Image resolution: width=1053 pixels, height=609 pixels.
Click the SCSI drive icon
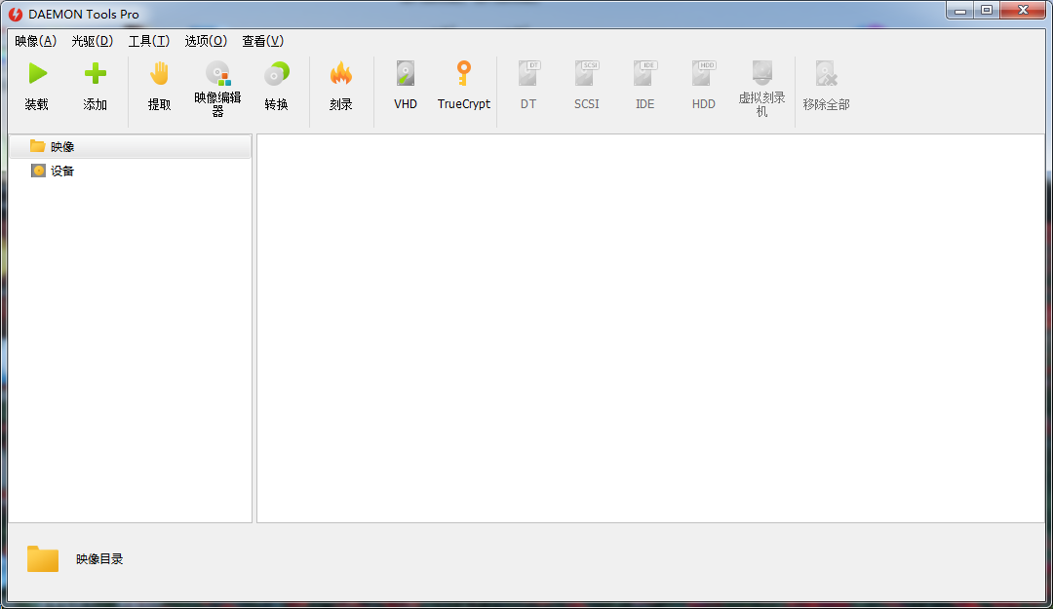click(587, 73)
